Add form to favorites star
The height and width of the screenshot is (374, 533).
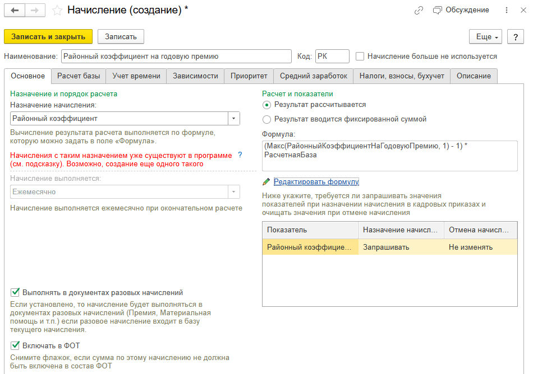pos(57,10)
